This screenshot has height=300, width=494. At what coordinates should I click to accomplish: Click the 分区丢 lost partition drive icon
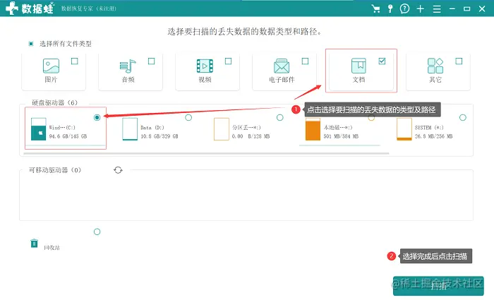(x=222, y=129)
